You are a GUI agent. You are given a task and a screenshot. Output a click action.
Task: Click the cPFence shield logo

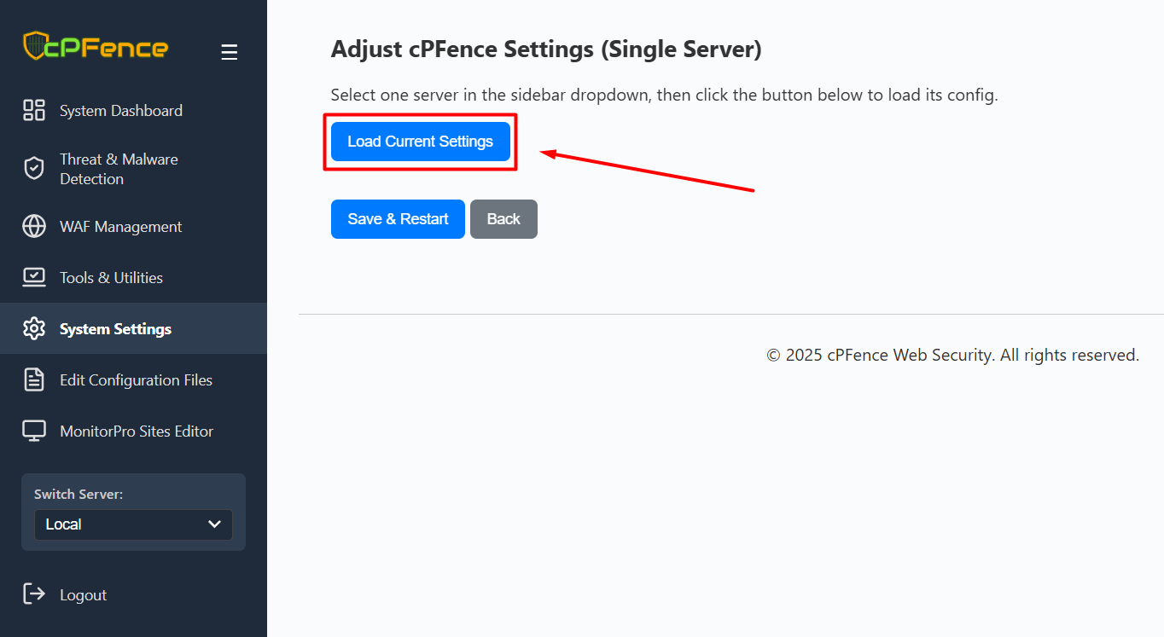click(x=35, y=46)
